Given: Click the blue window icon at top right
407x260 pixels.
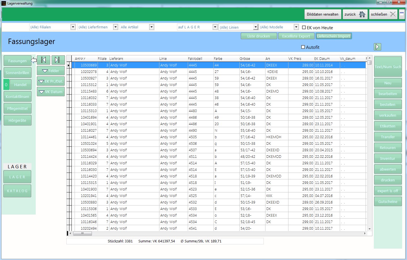Looking at the screenshot, I should point(402,14).
